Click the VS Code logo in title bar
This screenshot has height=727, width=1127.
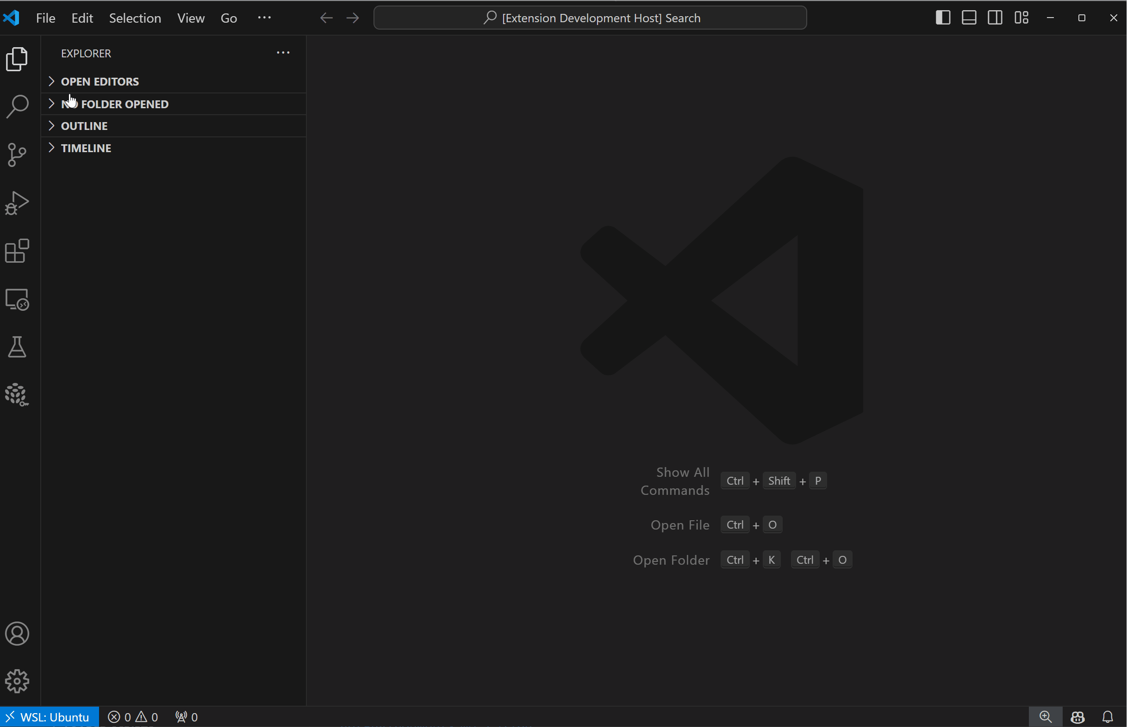coord(11,18)
